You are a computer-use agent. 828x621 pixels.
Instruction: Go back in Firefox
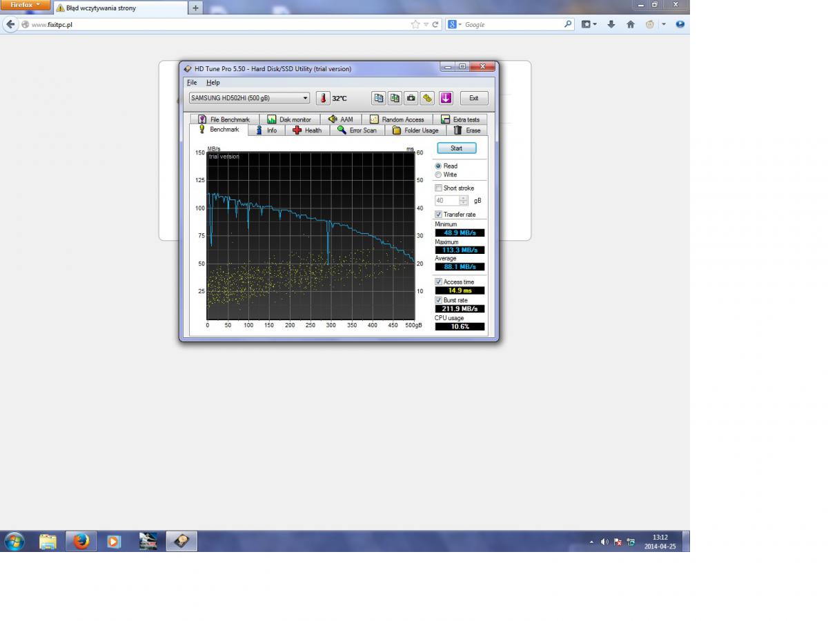(x=10, y=24)
